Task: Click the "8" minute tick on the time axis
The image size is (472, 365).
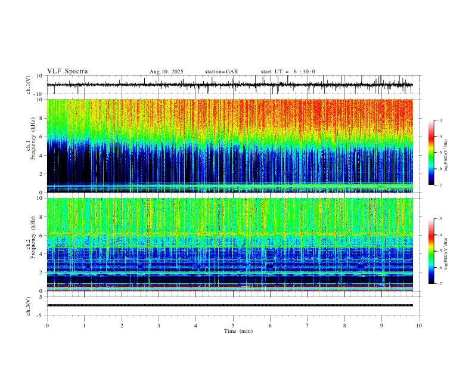Action: coord(344,326)
